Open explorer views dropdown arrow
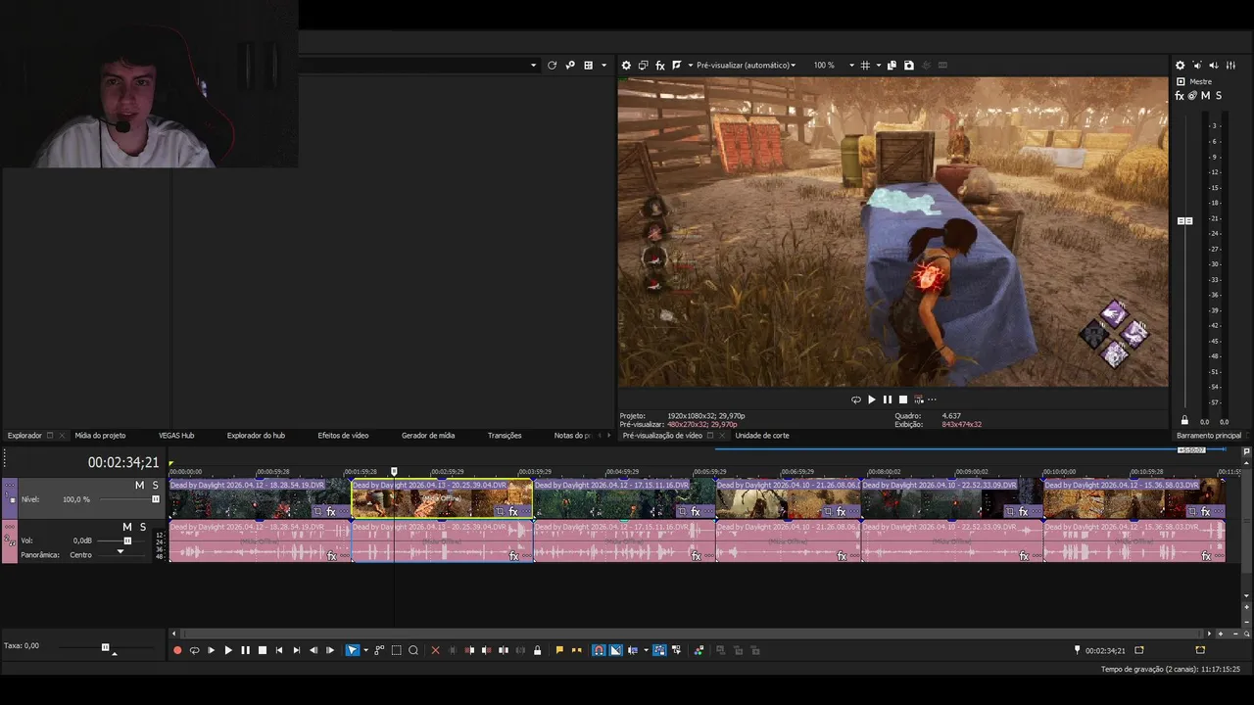The height and width of the screenshot is (705, 1254). pos(603,66)
